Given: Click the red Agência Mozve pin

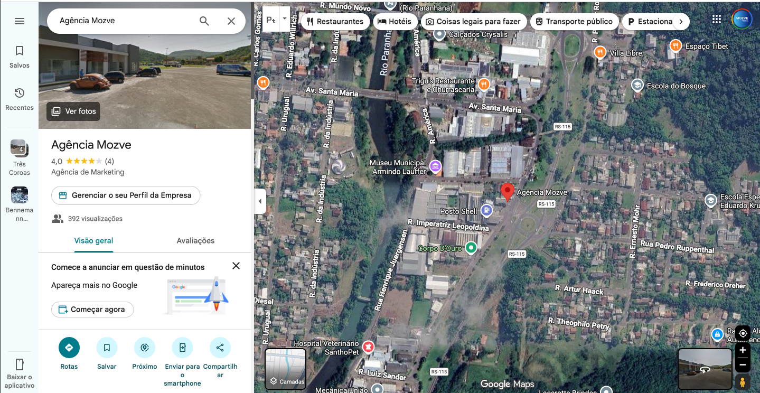Looking at the screenshot, I should (x=507, y=192).
